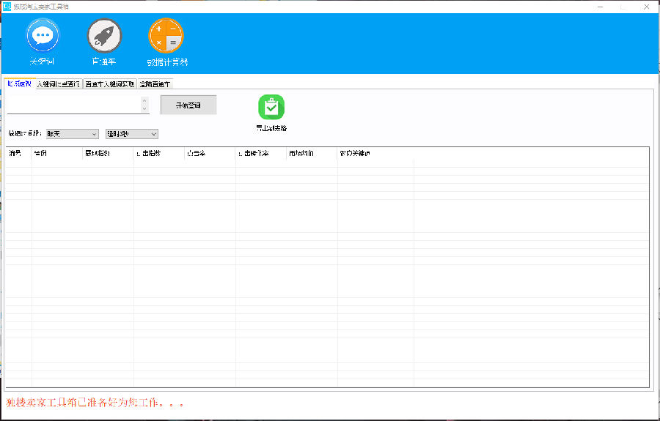Switch to the keyword batch query tab

[59, 84]
